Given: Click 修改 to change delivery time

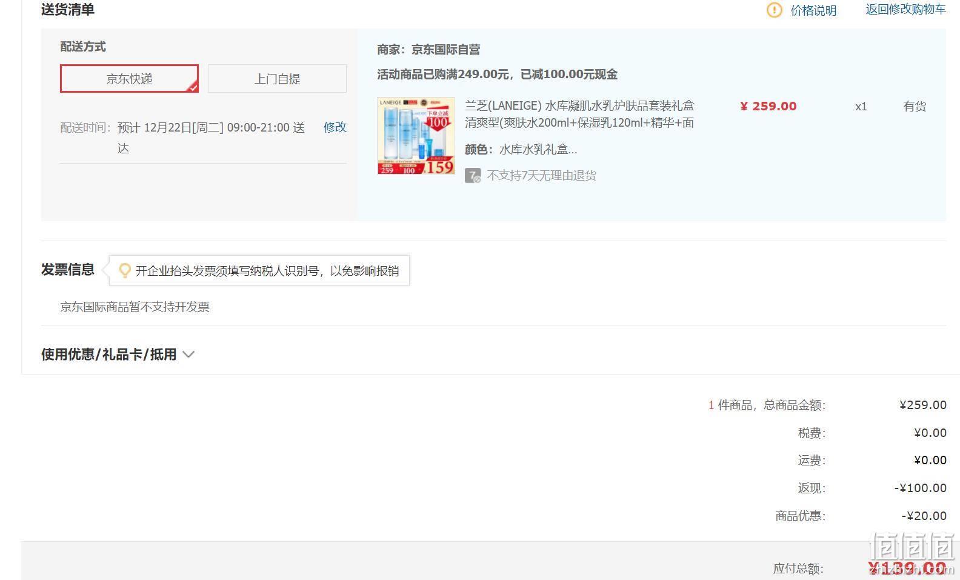Looking at the screenshot, I should 335,127.
